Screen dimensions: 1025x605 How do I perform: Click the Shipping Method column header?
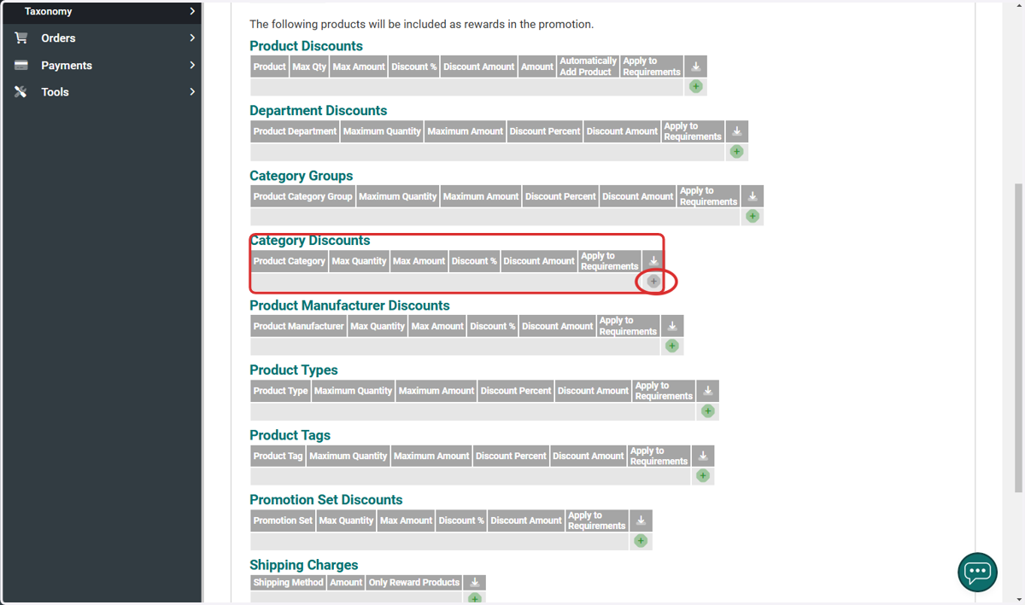pyautogui.click(x=289, y=582)
